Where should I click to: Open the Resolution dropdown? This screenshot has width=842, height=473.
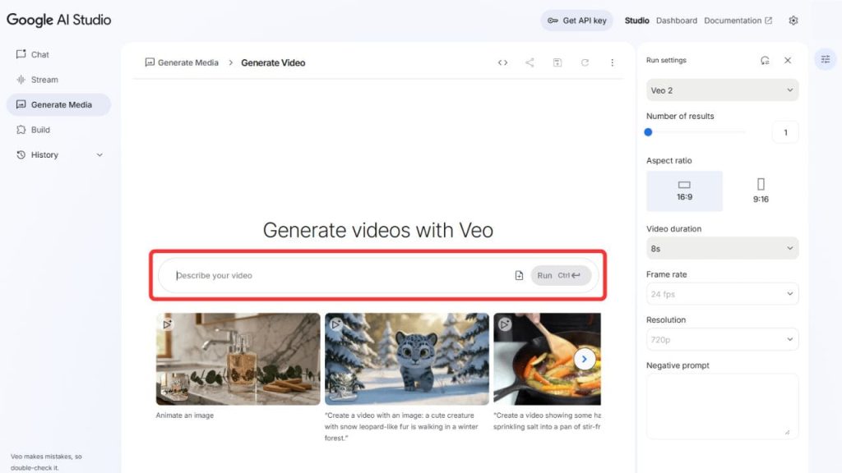point(722,339)
